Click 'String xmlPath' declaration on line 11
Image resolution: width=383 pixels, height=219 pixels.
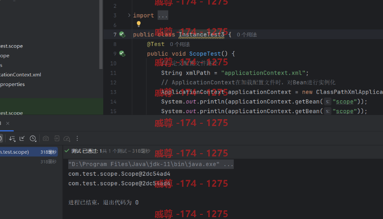[185, 73]
